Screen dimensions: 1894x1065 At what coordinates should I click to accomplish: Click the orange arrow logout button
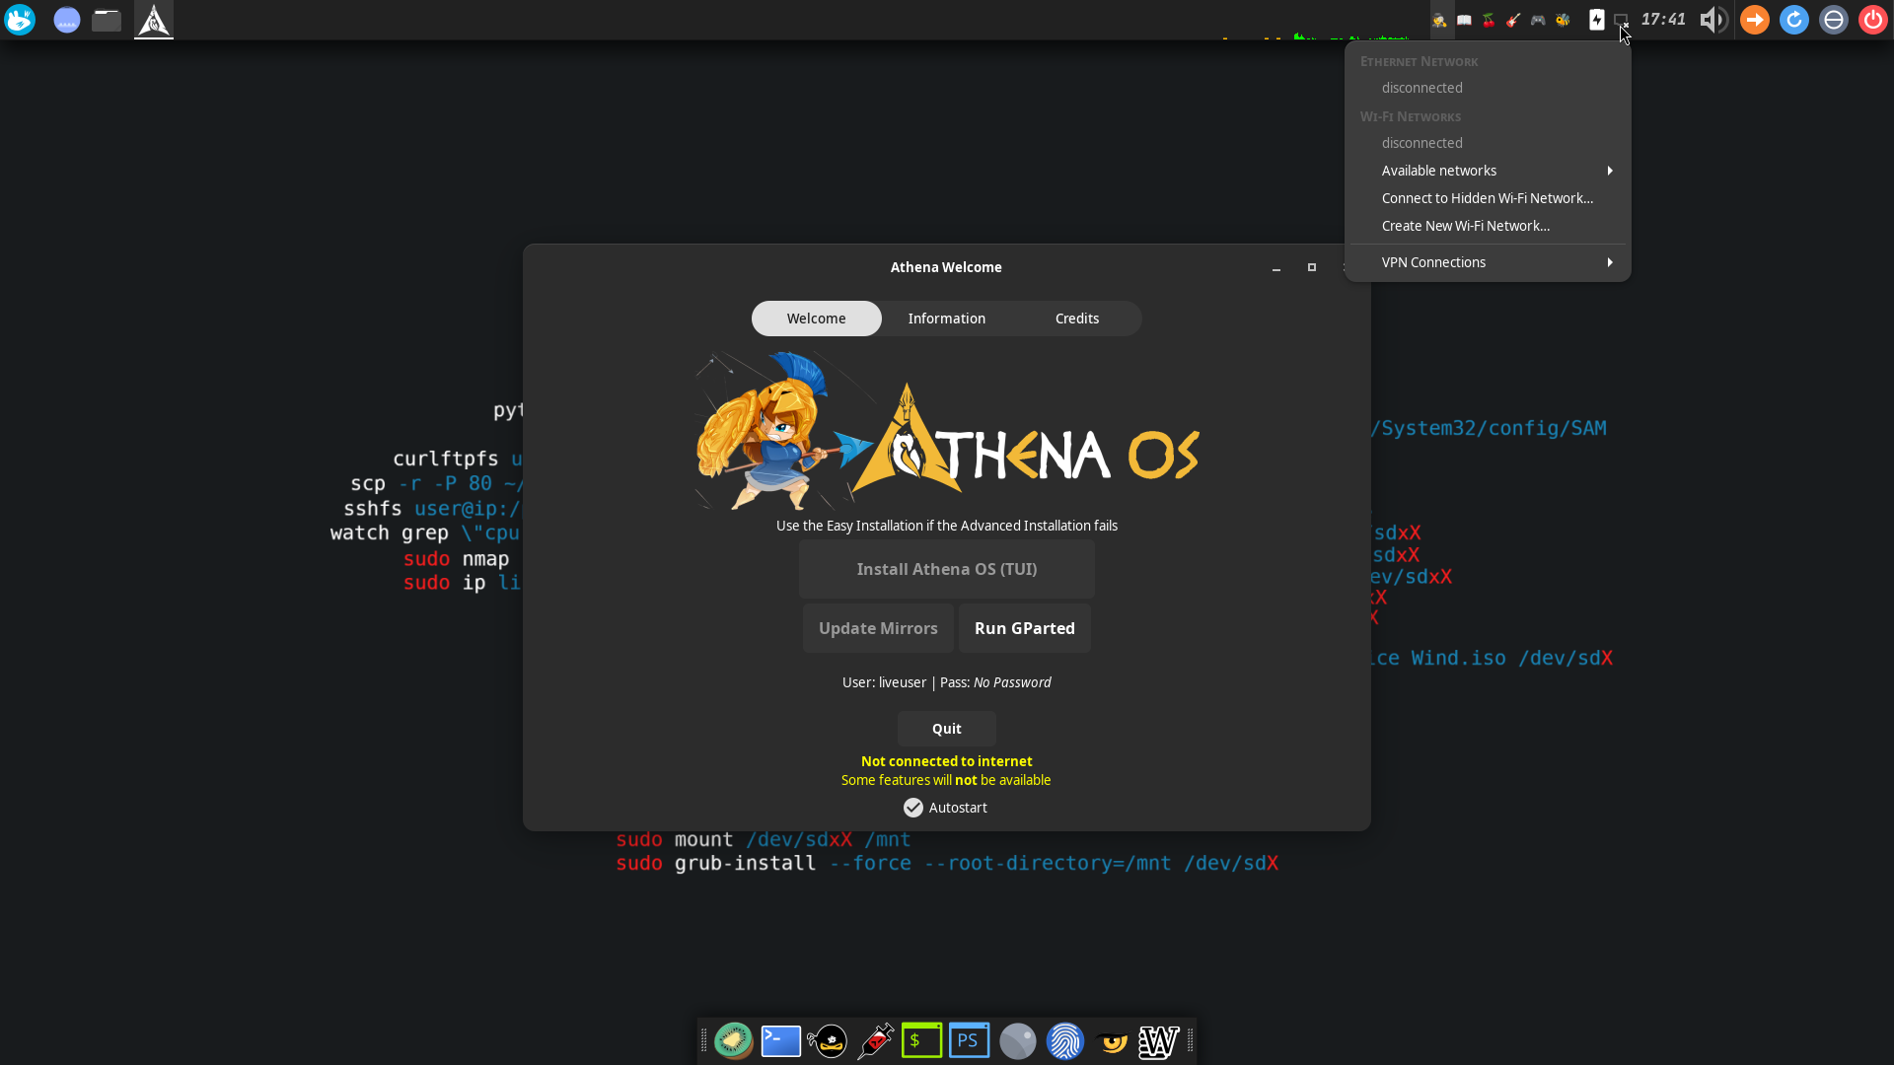pyautogui.click(x=1755, y=20)
